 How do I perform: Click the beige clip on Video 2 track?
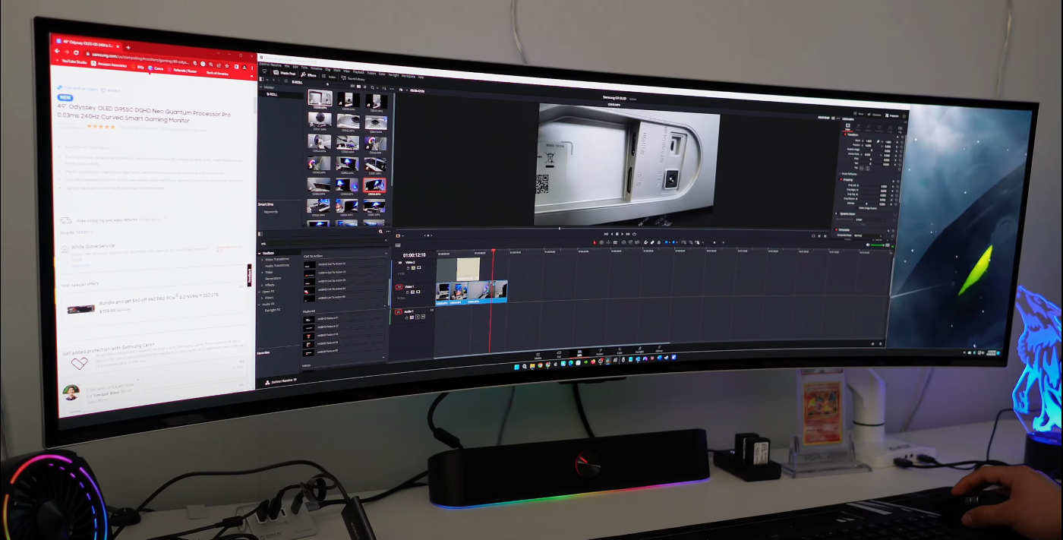coord(468,268)
